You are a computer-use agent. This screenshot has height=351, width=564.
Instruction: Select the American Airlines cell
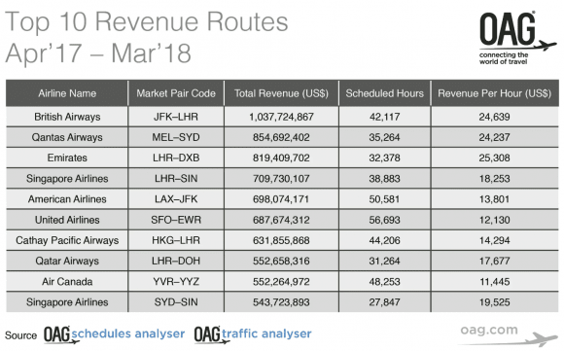(67, 199)
